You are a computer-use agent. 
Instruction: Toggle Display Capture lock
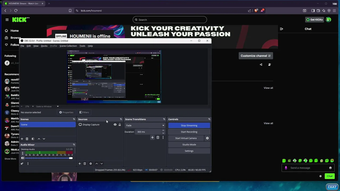click(120, 125)
